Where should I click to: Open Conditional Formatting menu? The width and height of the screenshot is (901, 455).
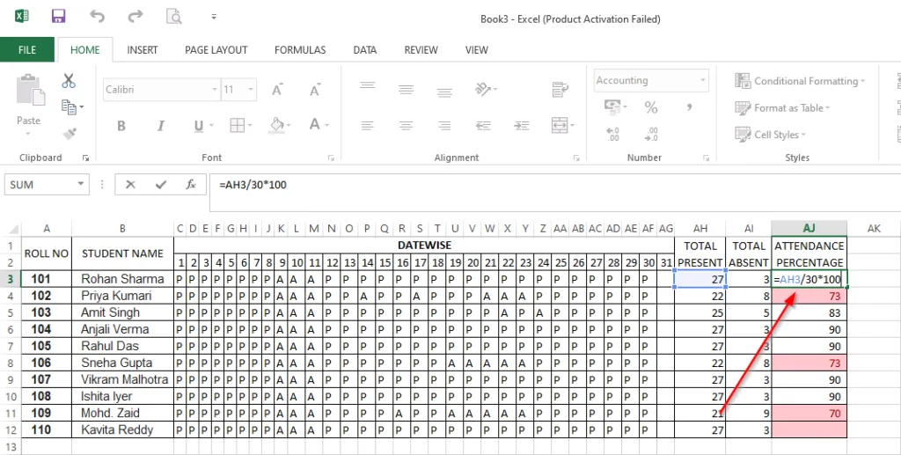tap(800, 81)
